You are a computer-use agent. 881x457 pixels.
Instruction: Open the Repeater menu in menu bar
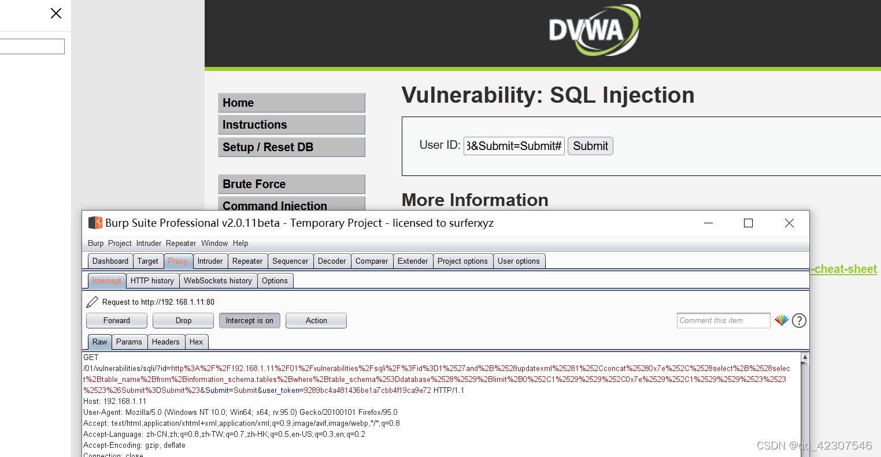click(x=181, y=243)
